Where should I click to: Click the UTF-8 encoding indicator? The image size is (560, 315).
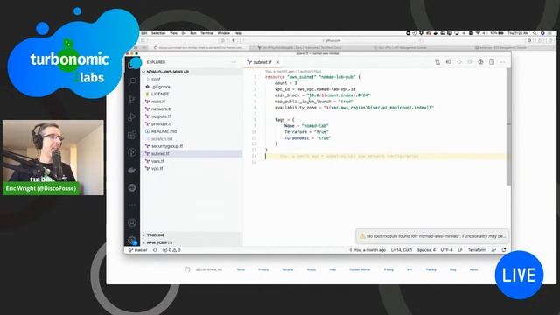446,250
